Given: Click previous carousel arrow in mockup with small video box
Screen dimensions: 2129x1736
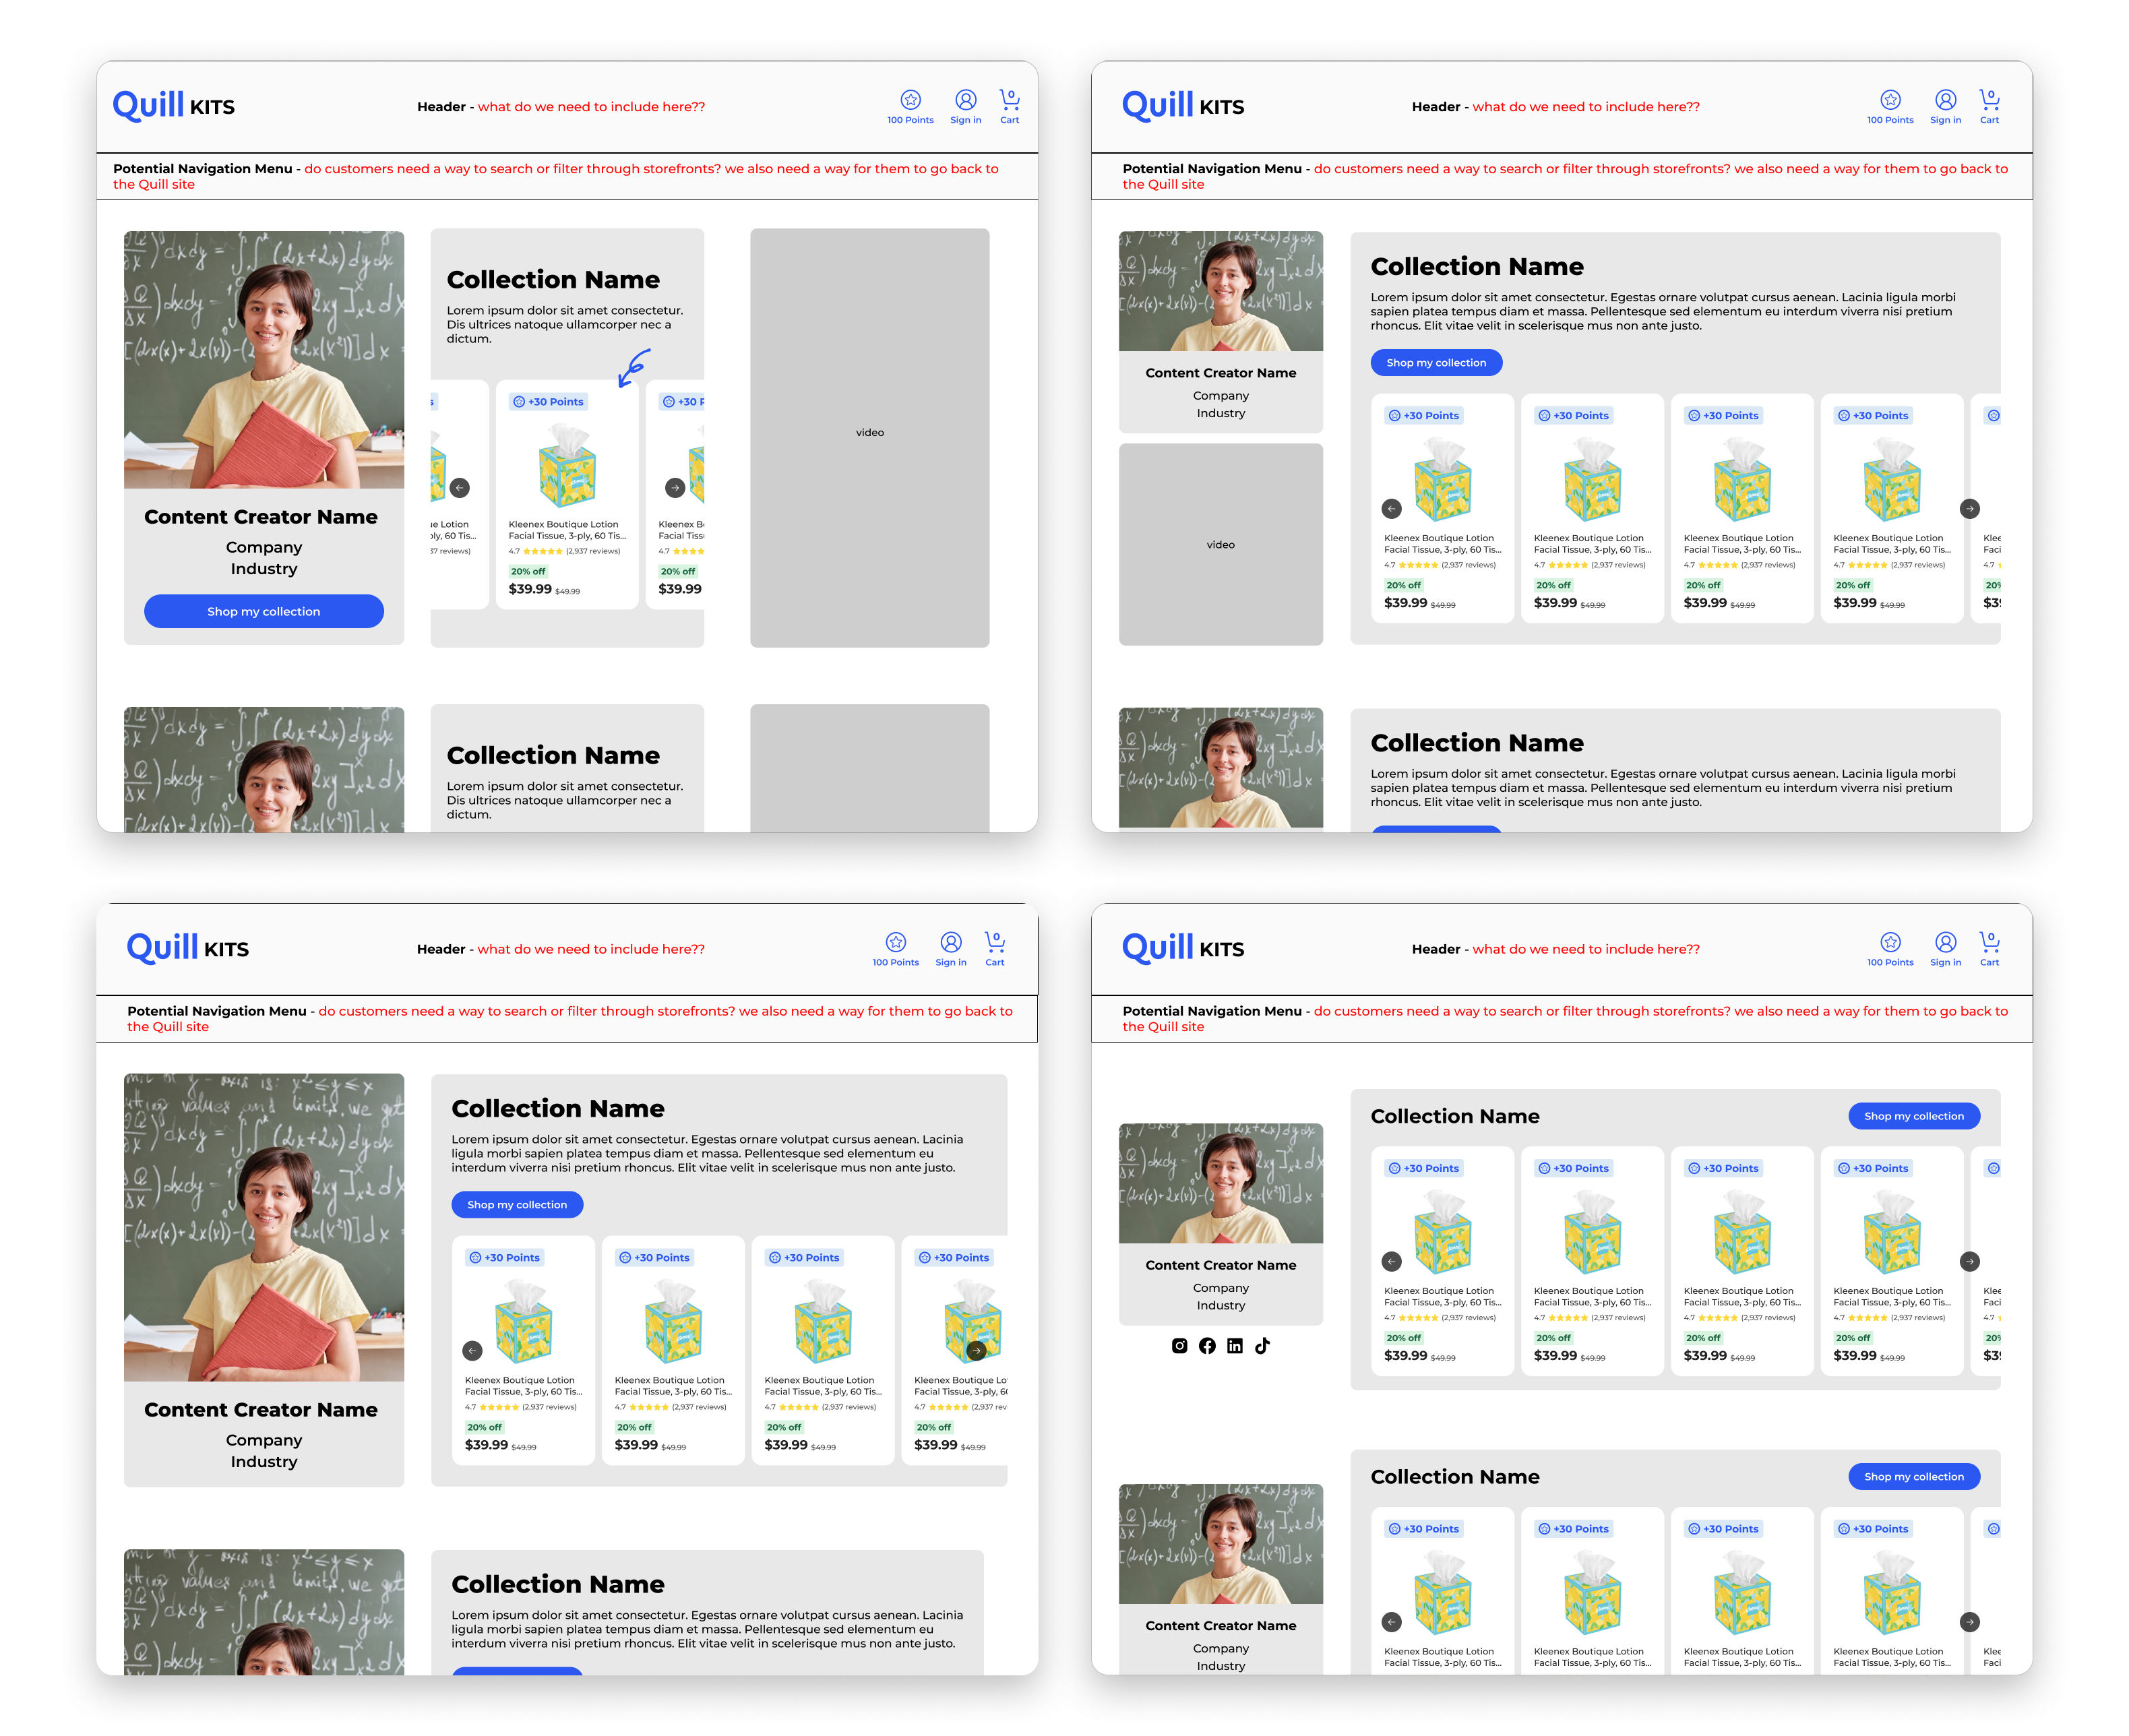Looking at the screenshot, I should point(1391,508).
